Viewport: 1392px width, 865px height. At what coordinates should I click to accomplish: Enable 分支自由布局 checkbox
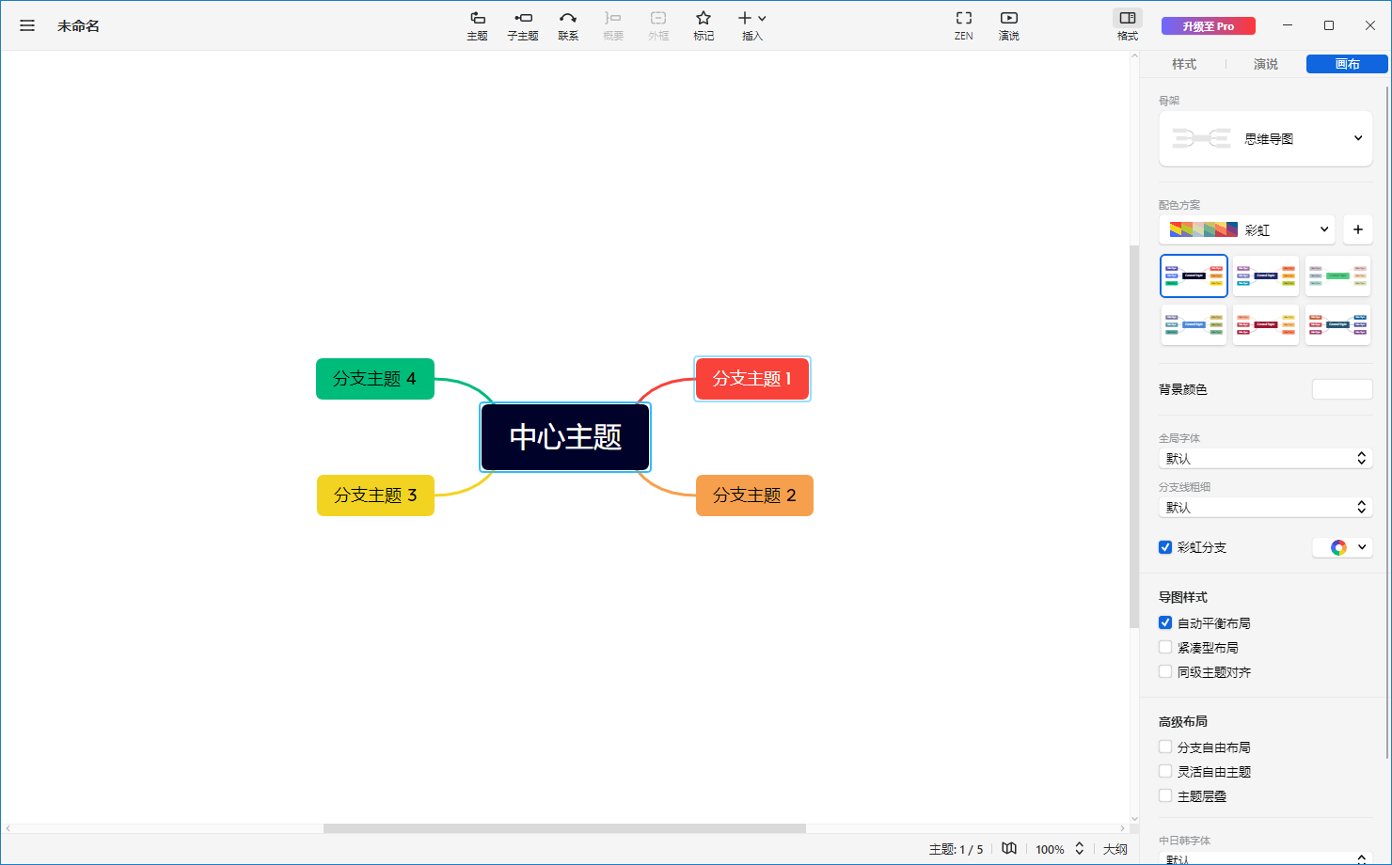(1165, 747)
